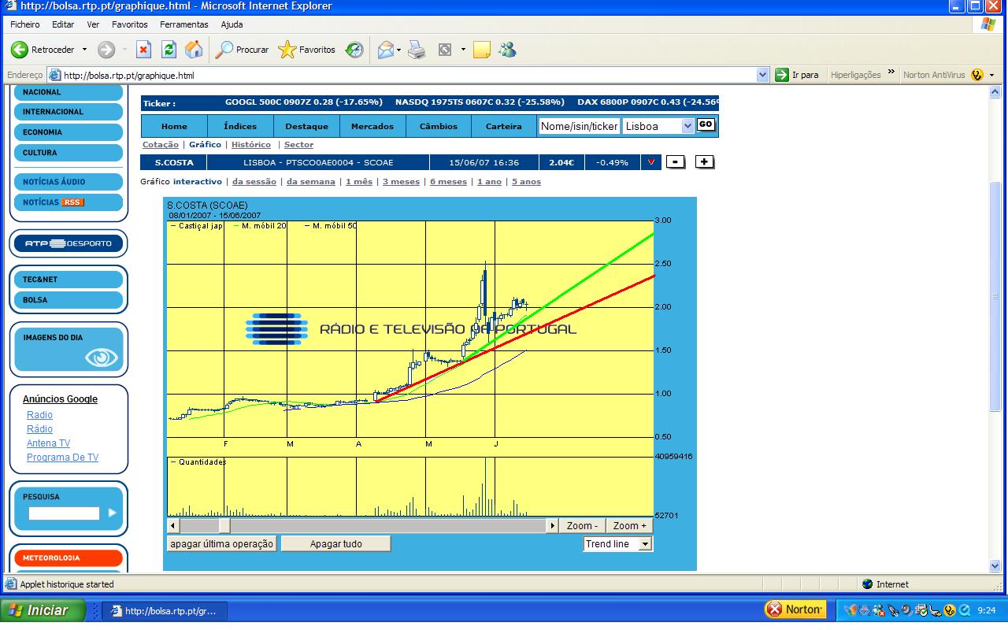Click the Apagar tudo button
Screen dimensions: 1008x630
[x=335, y=544]
